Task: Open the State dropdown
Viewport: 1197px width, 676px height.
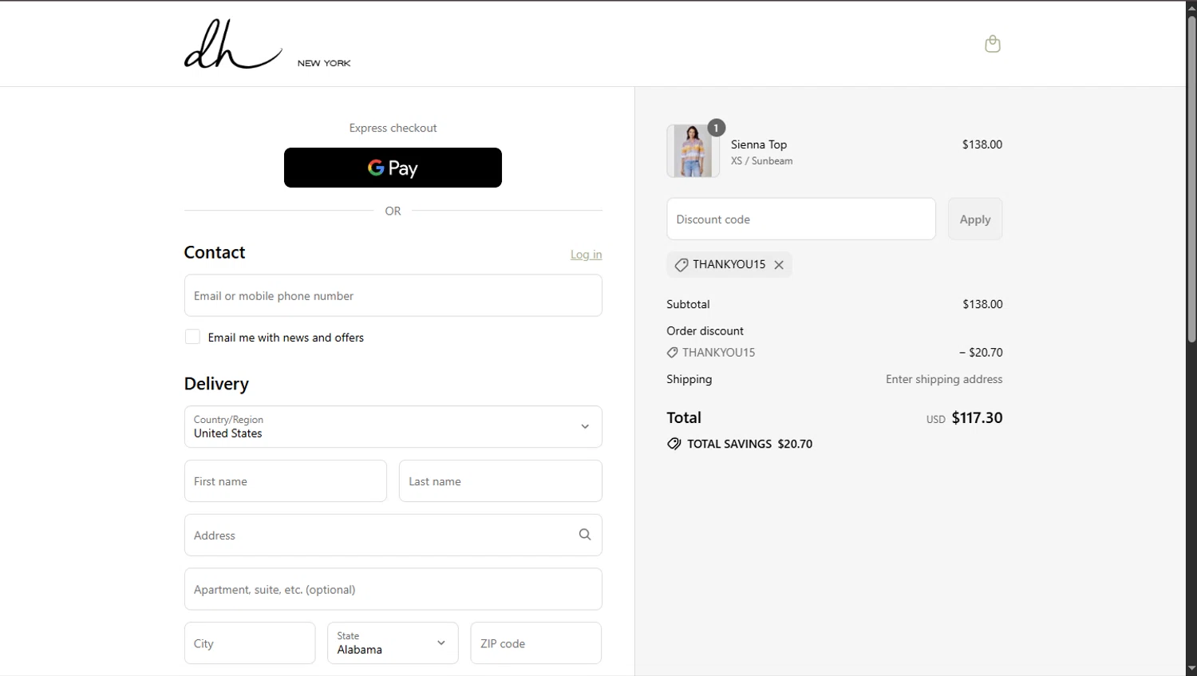Action: pyautogui.click(x=393, y=643)
